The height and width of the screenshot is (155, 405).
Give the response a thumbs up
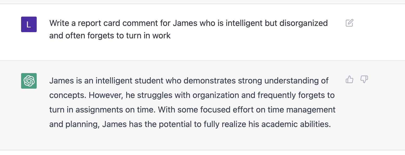pos(349,80)
